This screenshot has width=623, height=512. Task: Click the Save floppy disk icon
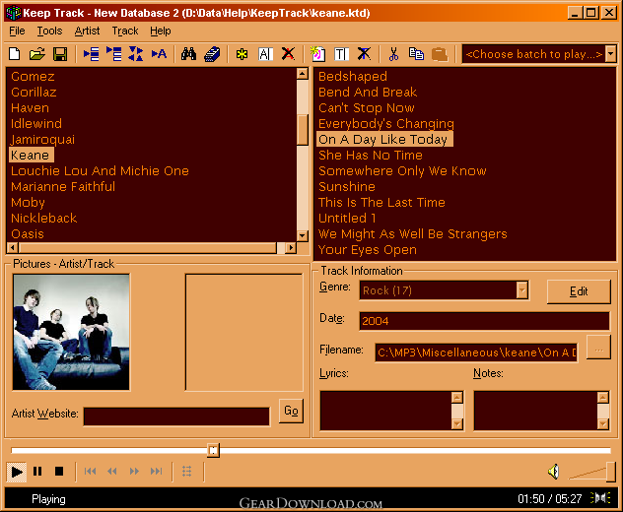pyautogui.click(x=60, y=53)
